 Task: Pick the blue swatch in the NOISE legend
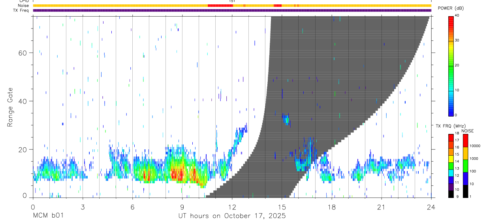[x=465, y=179]
